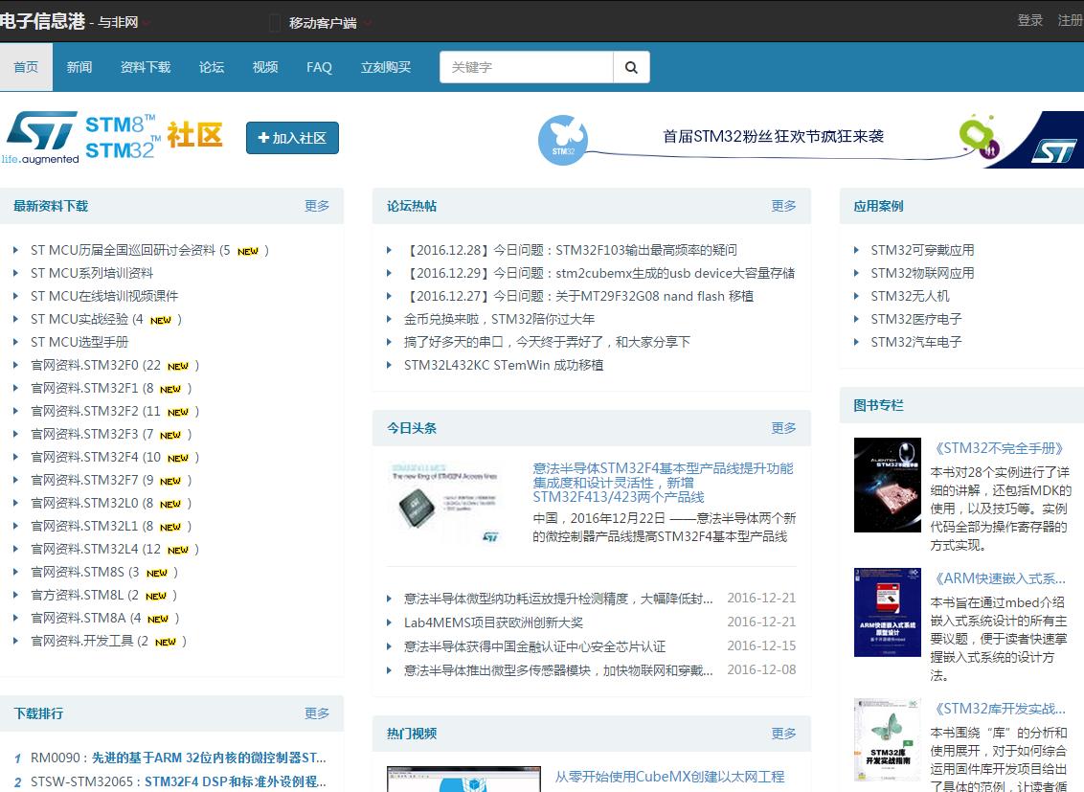Viewport: 1084px width, 792px height.
Task: Open STM32汽车电子 case link
Action: pyautogui.click(x=916, y=342)
